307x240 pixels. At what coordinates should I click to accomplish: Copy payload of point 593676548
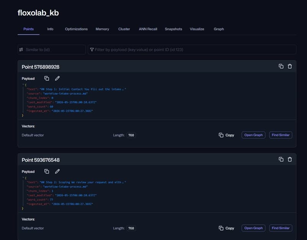coord(46,171)
